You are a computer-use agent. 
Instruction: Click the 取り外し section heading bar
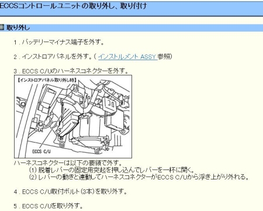(131, 27)
